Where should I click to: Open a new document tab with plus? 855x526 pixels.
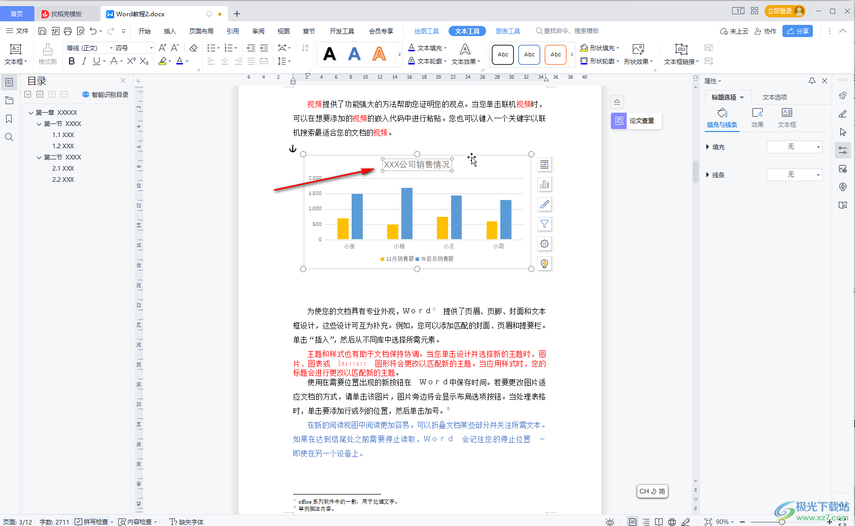(x=237, y=14)
